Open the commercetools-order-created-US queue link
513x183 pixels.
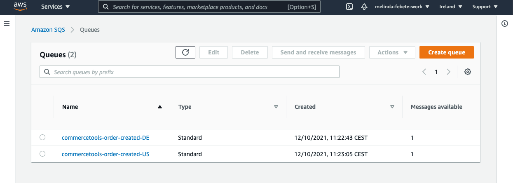(105, 154)
